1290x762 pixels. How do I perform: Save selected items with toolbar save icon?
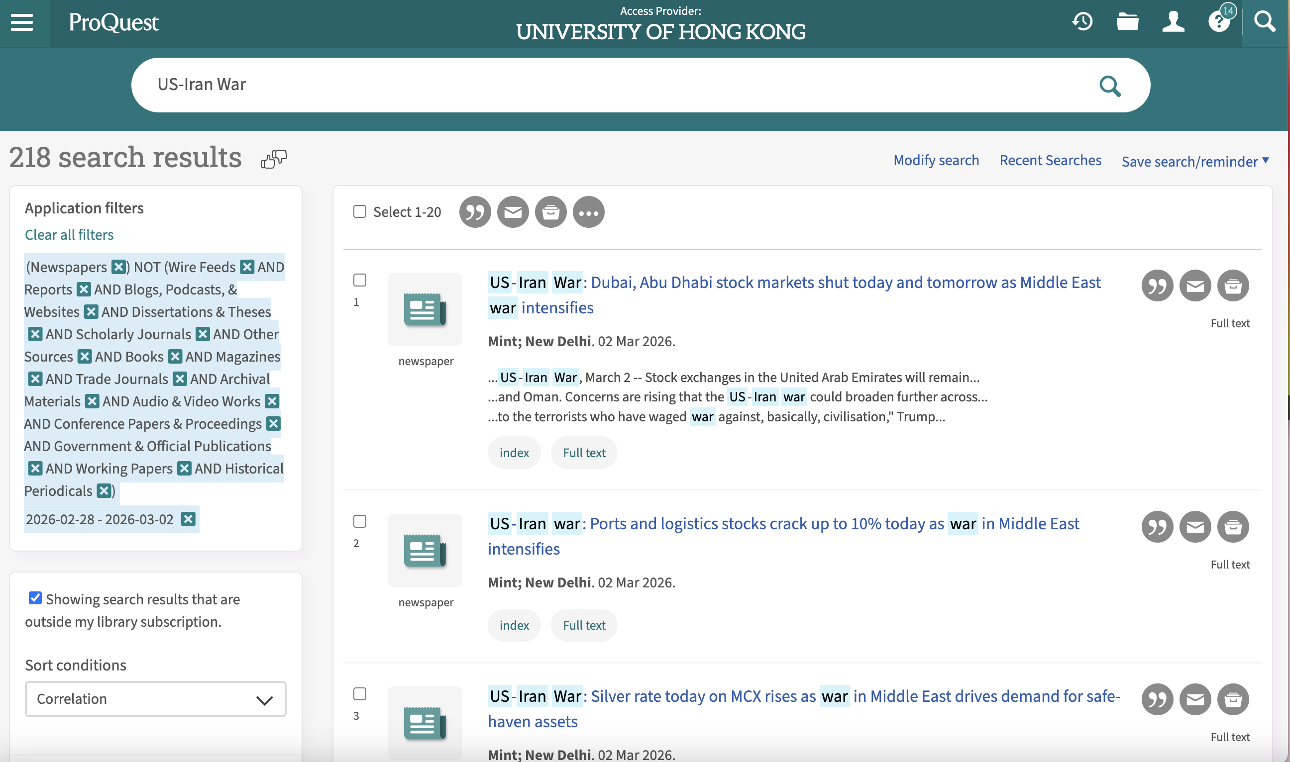coord(551,211)
